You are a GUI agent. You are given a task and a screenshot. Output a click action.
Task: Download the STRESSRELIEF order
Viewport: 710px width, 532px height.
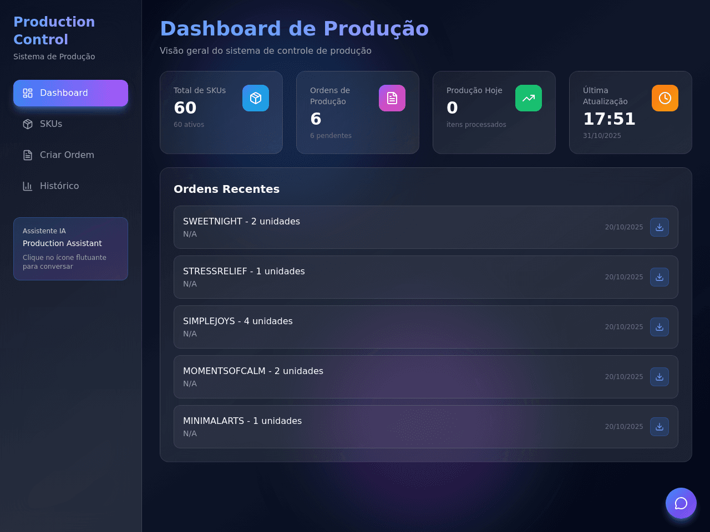(x=660, y=277)
